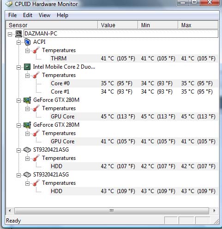
Task: Select the THRM sensor row
Action: click(x=134, y=59)
